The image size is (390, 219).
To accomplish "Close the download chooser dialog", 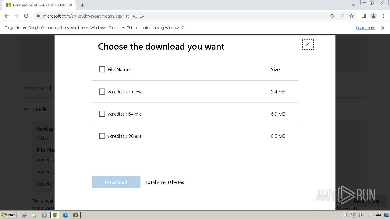I will point(308,44).
